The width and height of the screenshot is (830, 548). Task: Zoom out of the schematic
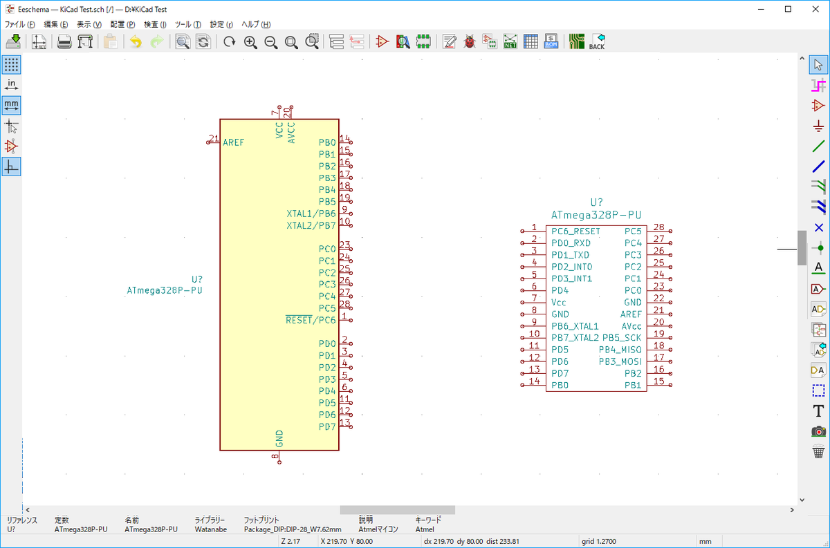point(271,41)
